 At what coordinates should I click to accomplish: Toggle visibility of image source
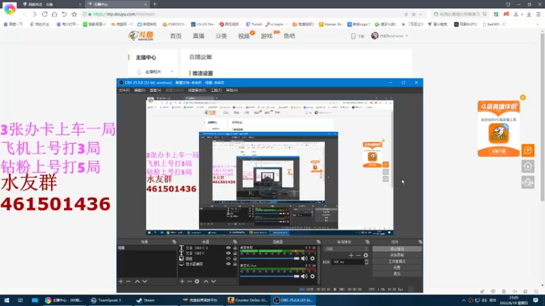click(x=228, y=258)
